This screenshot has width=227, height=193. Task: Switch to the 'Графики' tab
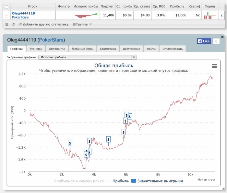17,49
